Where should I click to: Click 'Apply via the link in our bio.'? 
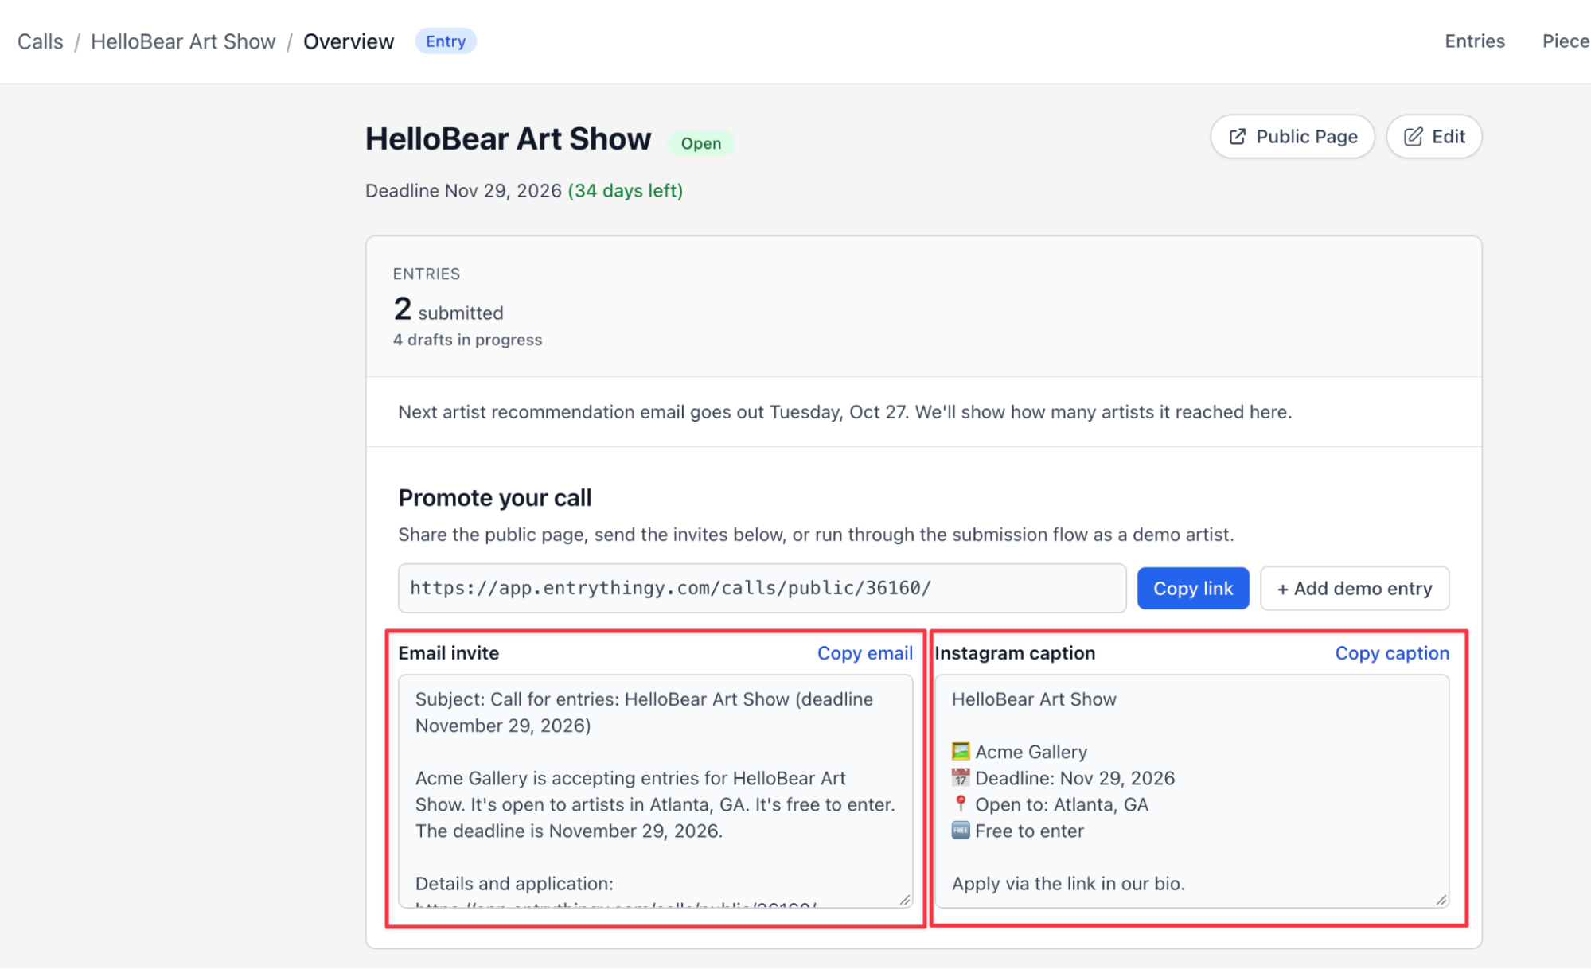point(1068,884)
